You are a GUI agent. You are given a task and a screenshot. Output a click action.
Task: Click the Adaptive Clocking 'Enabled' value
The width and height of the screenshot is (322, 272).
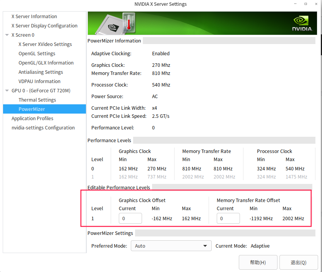point(161,53)
